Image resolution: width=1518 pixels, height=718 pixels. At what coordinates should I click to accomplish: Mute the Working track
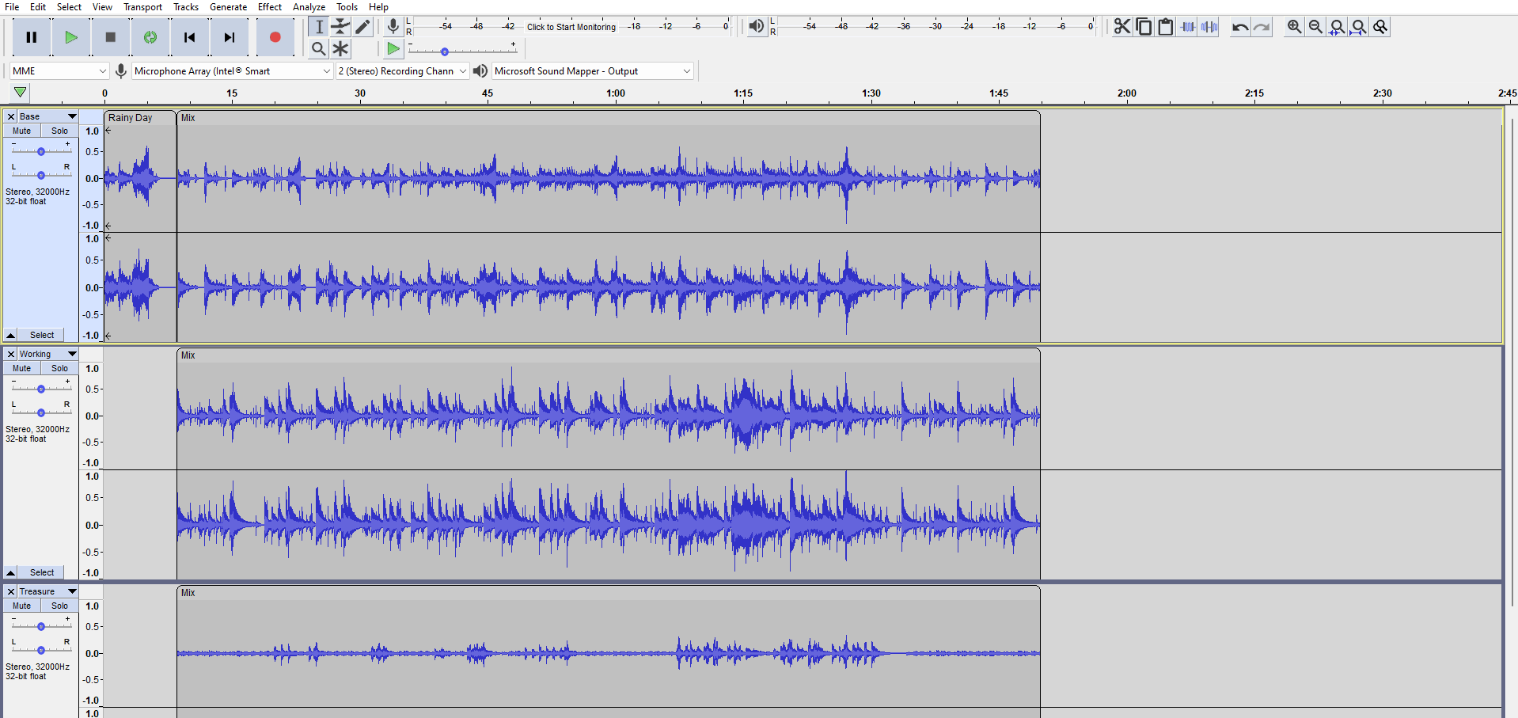pos(22,368)
